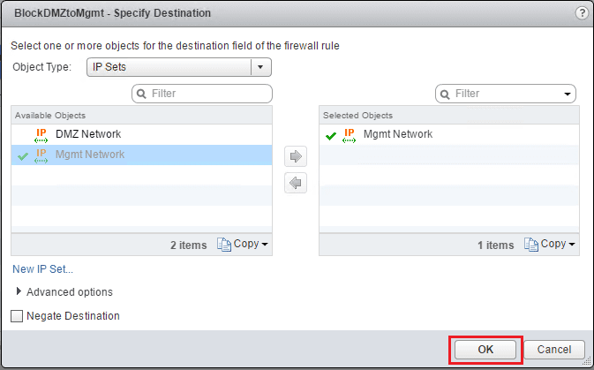Click the Copy icon under Selected Objects
Viewport: 594px width, 370px height.
coord(530,245)
